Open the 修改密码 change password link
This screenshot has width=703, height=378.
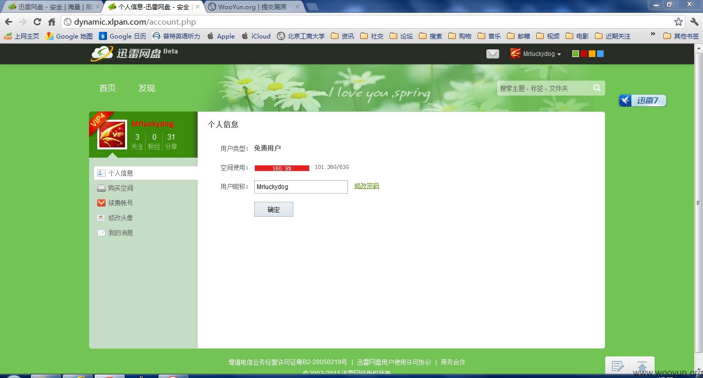366,186
